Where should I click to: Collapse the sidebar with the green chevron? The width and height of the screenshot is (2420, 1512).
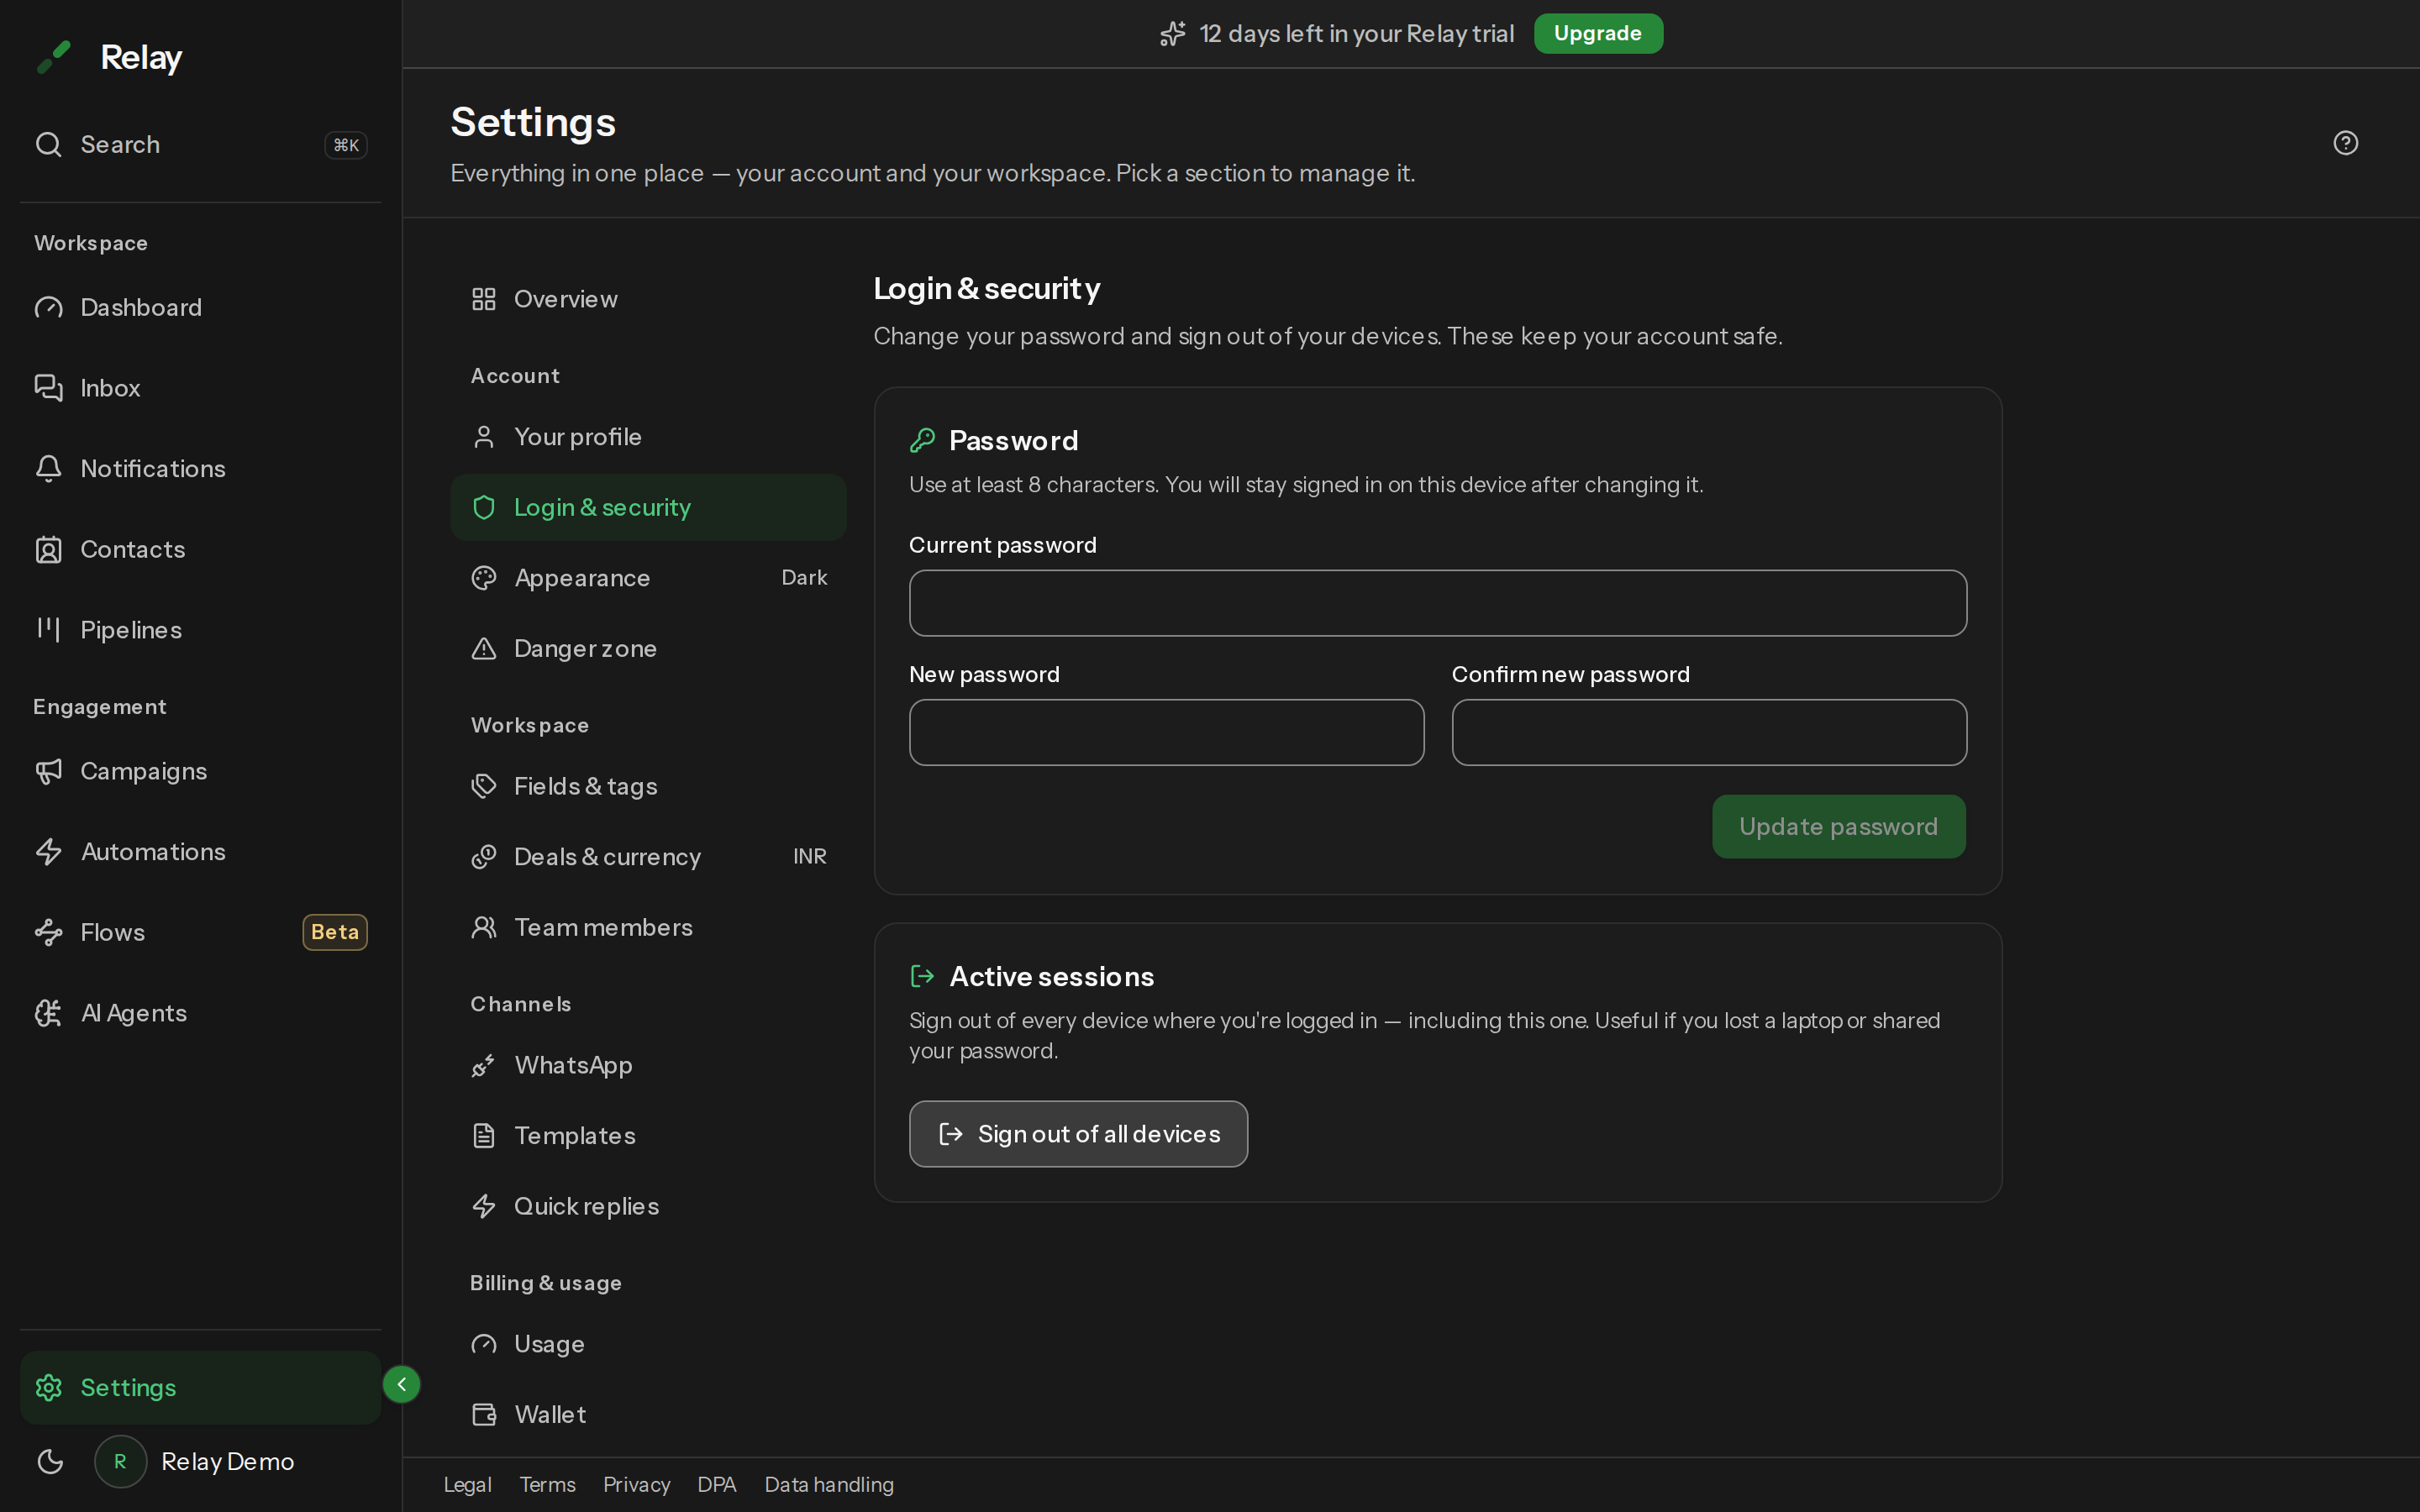click(x=401, y=1384)
